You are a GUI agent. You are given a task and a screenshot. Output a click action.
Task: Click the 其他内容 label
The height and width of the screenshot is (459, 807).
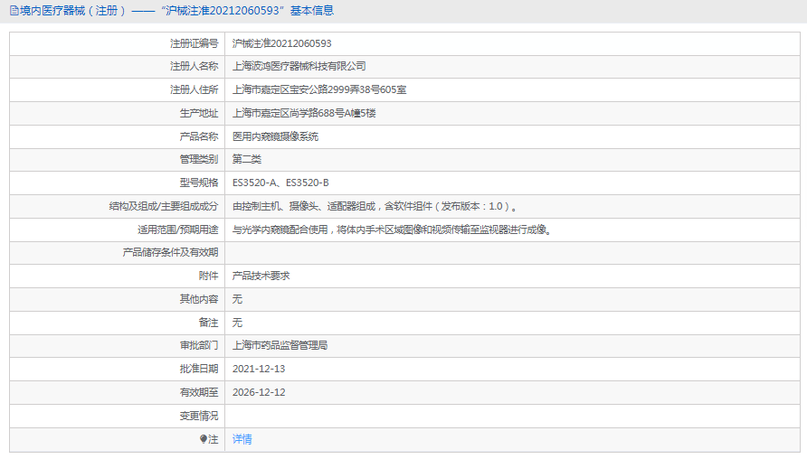tap(199, 299)
